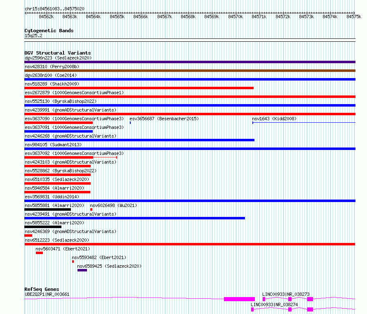Click the nsv4239491 (gnomADStructuralVariants) label
This screenshot has height=314, width=367.
pyautogui.click(x=71, y=214)
